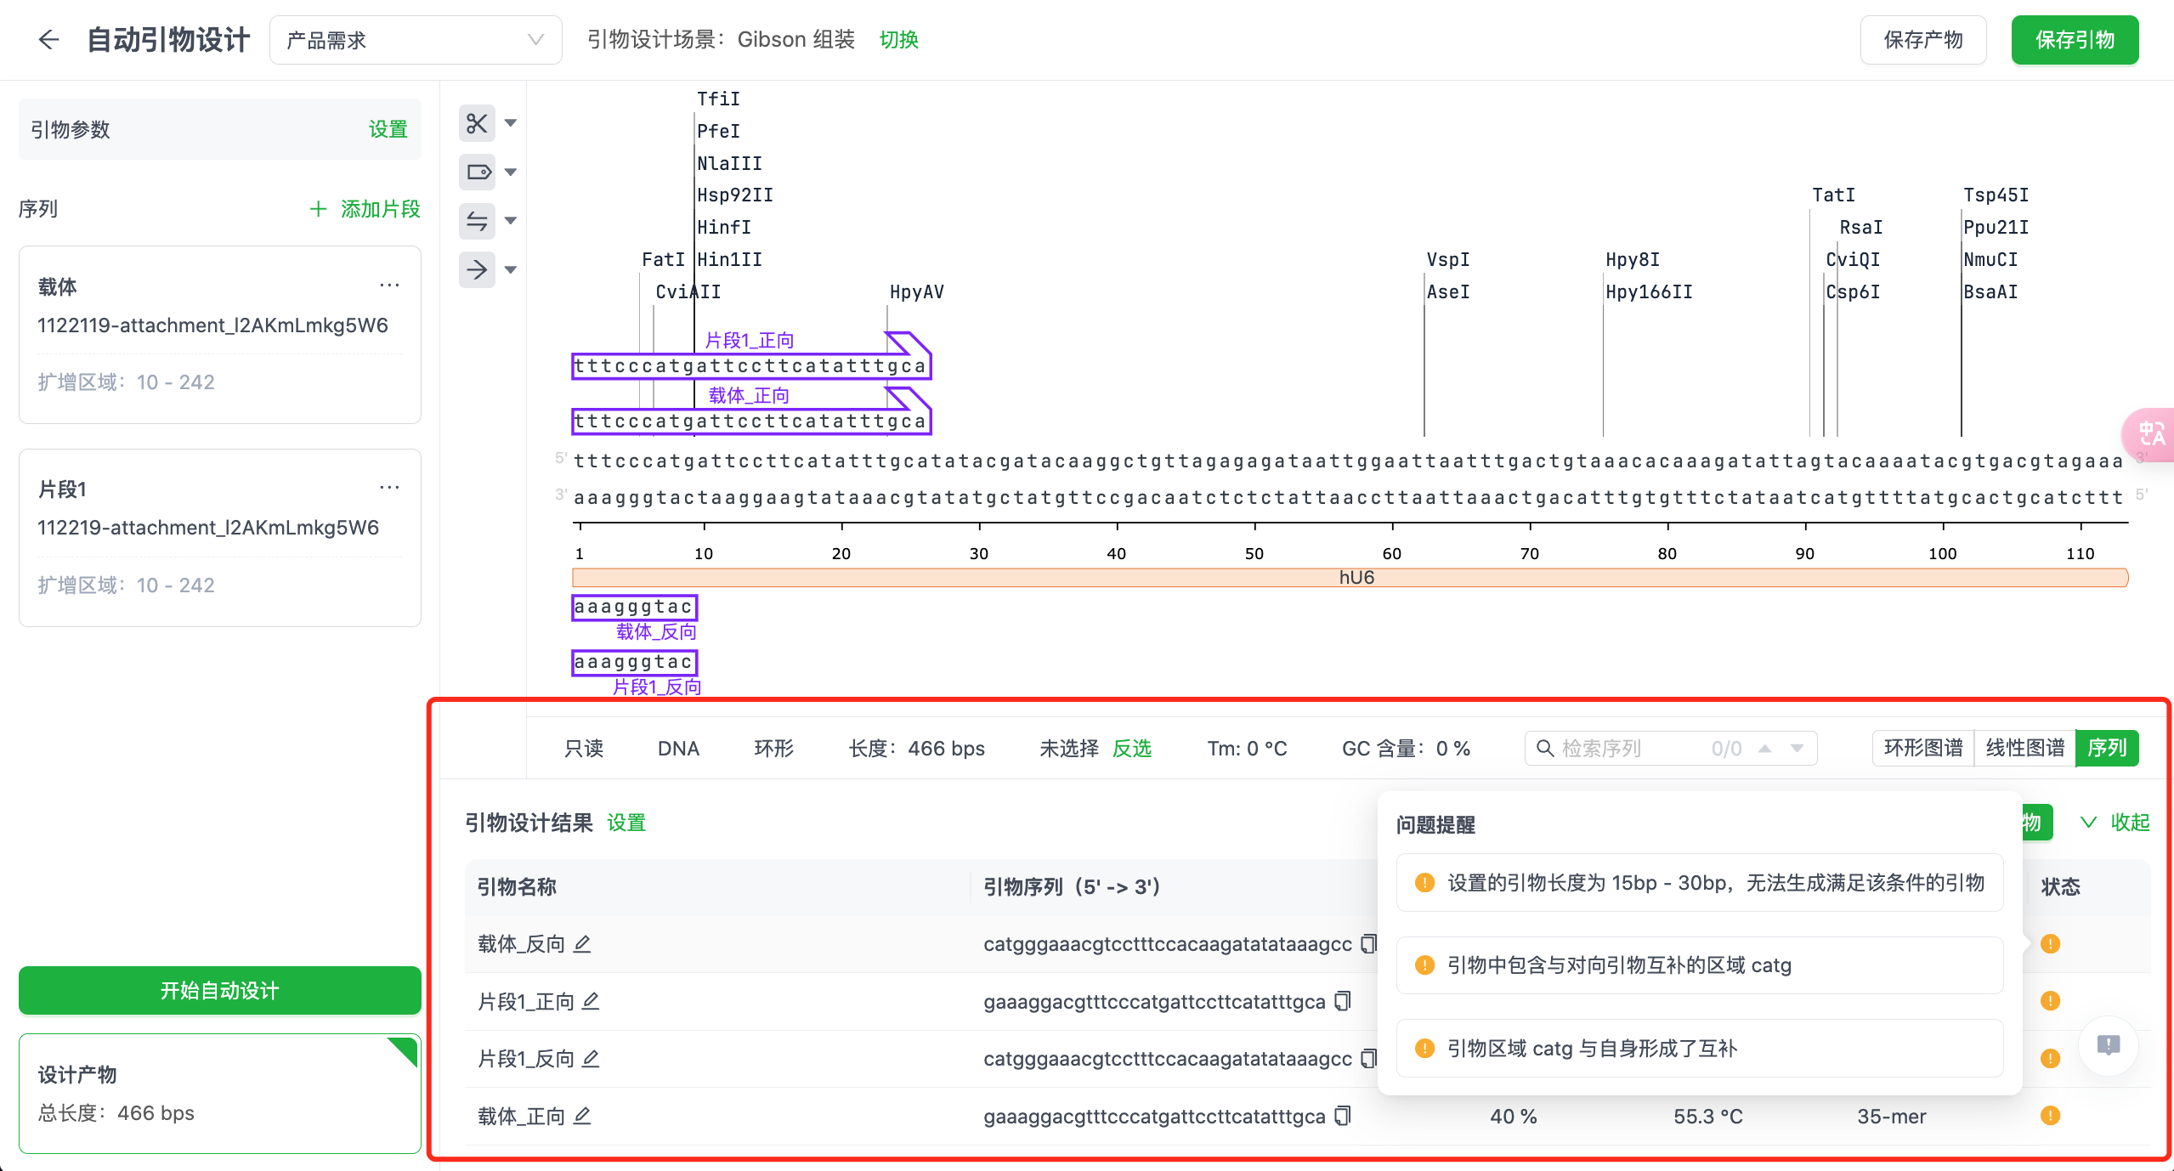
Task: Open the 载体 card more options menu
Action: (389, 286)
